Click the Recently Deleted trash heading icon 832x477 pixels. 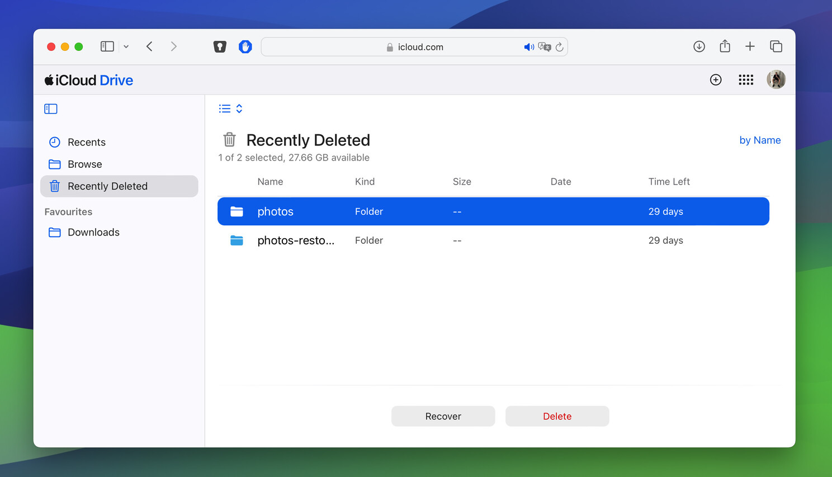click(x=229, y=139)
